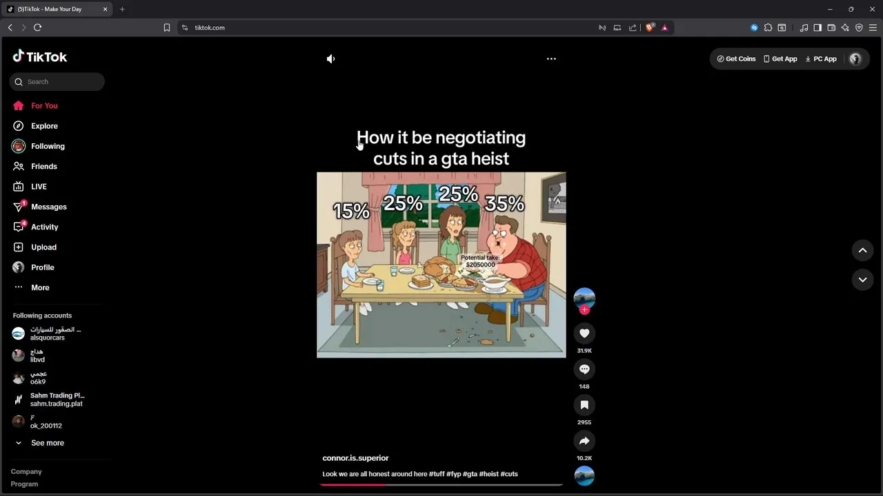Open the Brave Wallet icon
Screen dimensions: 883x496
pyautogui.click(x=831, y=28)
